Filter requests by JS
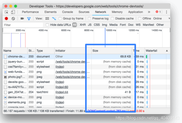Screen dimensions: 182x123 click(90, 25)
